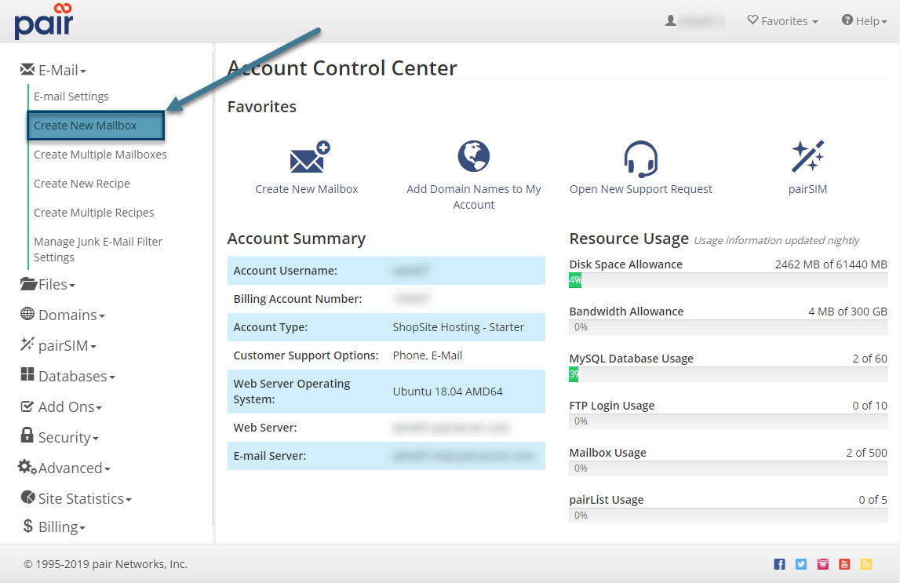The image size is (900, 583).
Task: Click the Bandwidth Allowance progress bar
Action: point(728,327)
